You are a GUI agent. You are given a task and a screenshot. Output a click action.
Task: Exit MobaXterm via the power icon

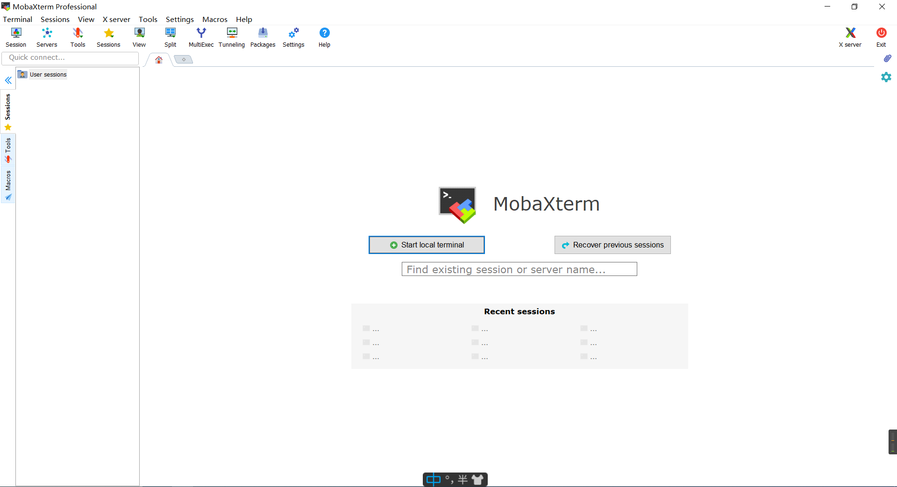point(881,37)
